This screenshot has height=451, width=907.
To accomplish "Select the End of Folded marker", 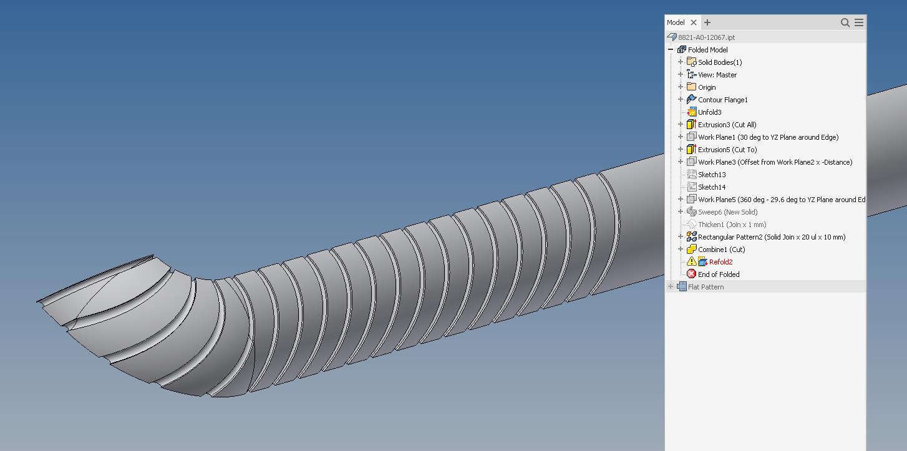I will pyautogui.click(x=692, y=274).
